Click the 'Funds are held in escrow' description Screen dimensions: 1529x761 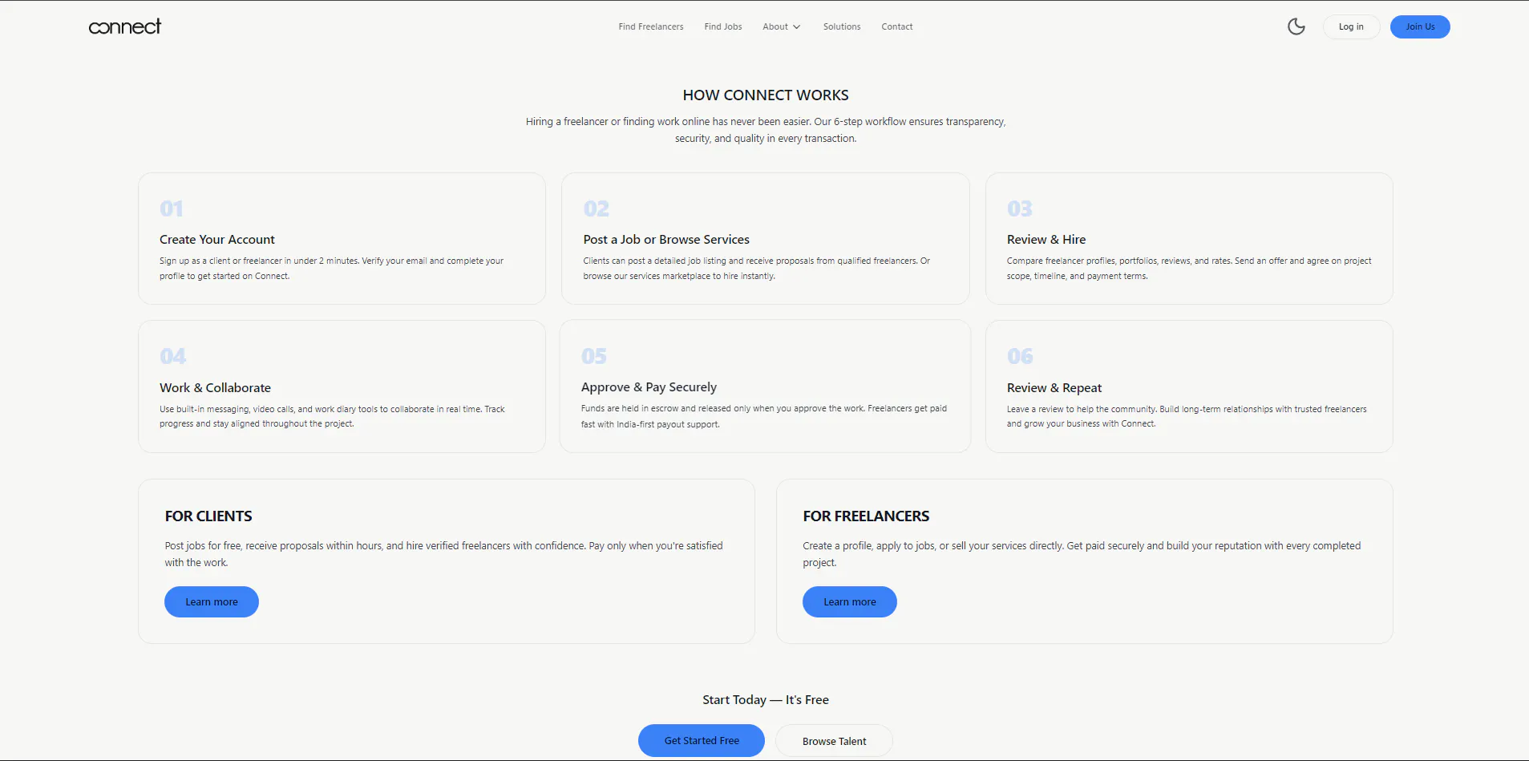pyautogui.click(x=764, y=416)
